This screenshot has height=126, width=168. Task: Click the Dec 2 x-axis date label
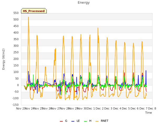click(100, 108)
